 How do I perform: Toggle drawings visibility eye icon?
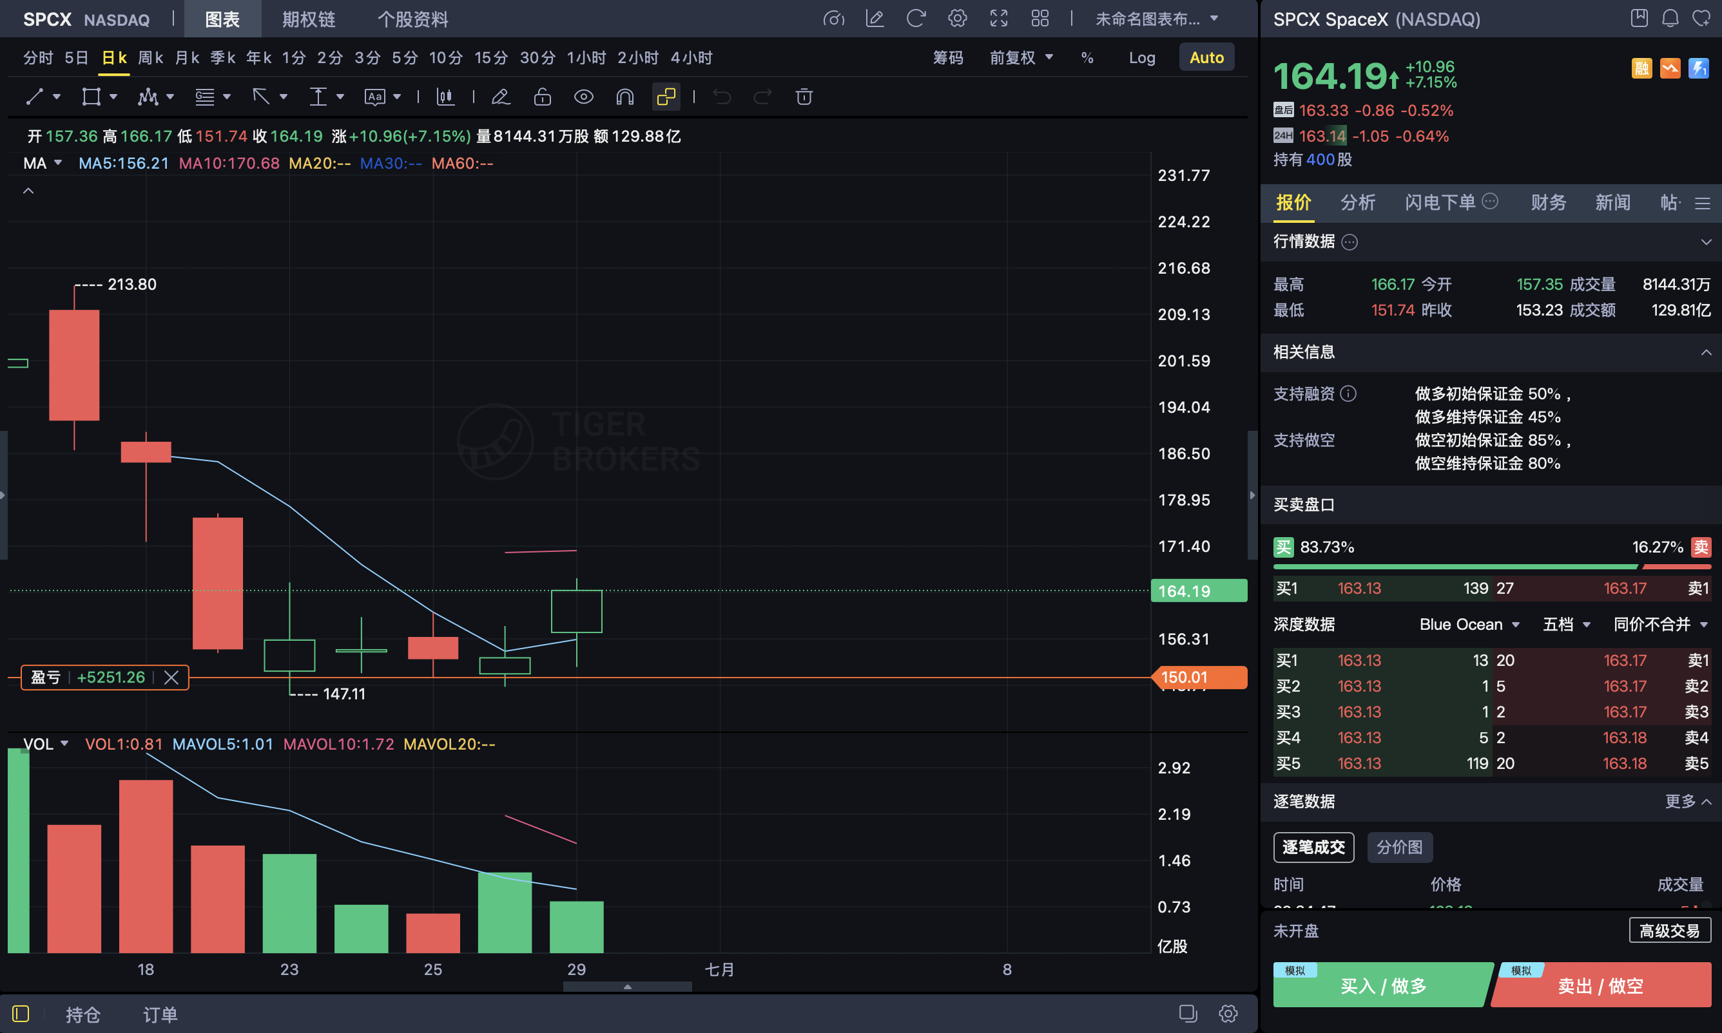(584, 97)
